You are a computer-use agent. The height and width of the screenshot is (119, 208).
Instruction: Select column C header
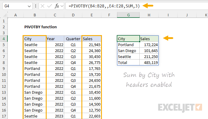coord(55,15)
